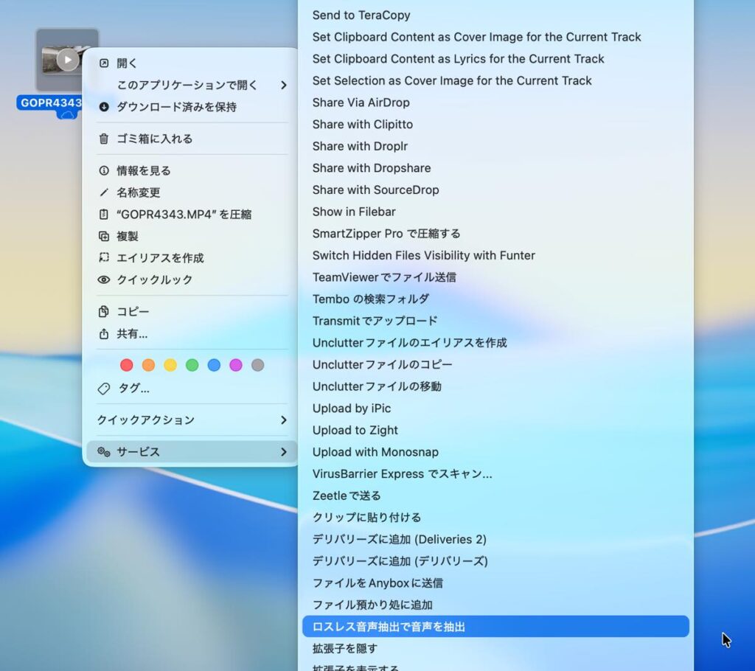This screenshot has width=755, height=671.
Task: Click the tag icon next to タグ...
Action: 104,389
